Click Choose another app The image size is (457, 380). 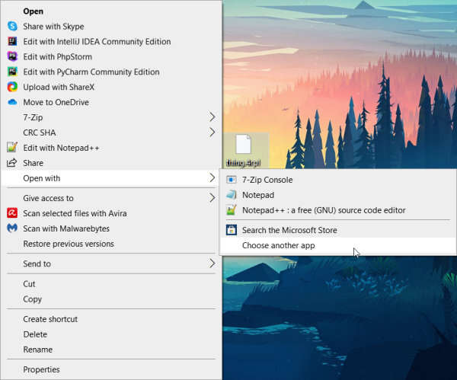pyautogui.click(x=338, y=245)
